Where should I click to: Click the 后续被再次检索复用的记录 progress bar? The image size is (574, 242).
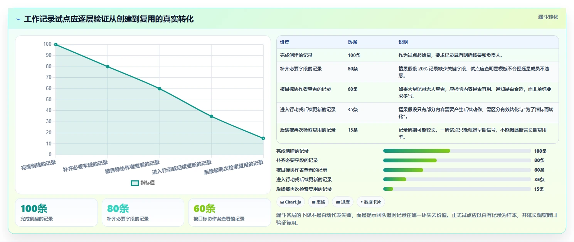click(x=457, y=189)
